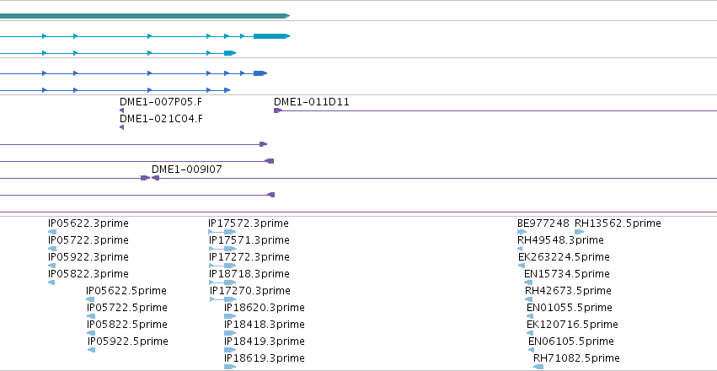The width and height of the screenshot is (717, 371).
Task: Click the RH13562.5prime feature arrow
Action: click(x=580, y=232)
